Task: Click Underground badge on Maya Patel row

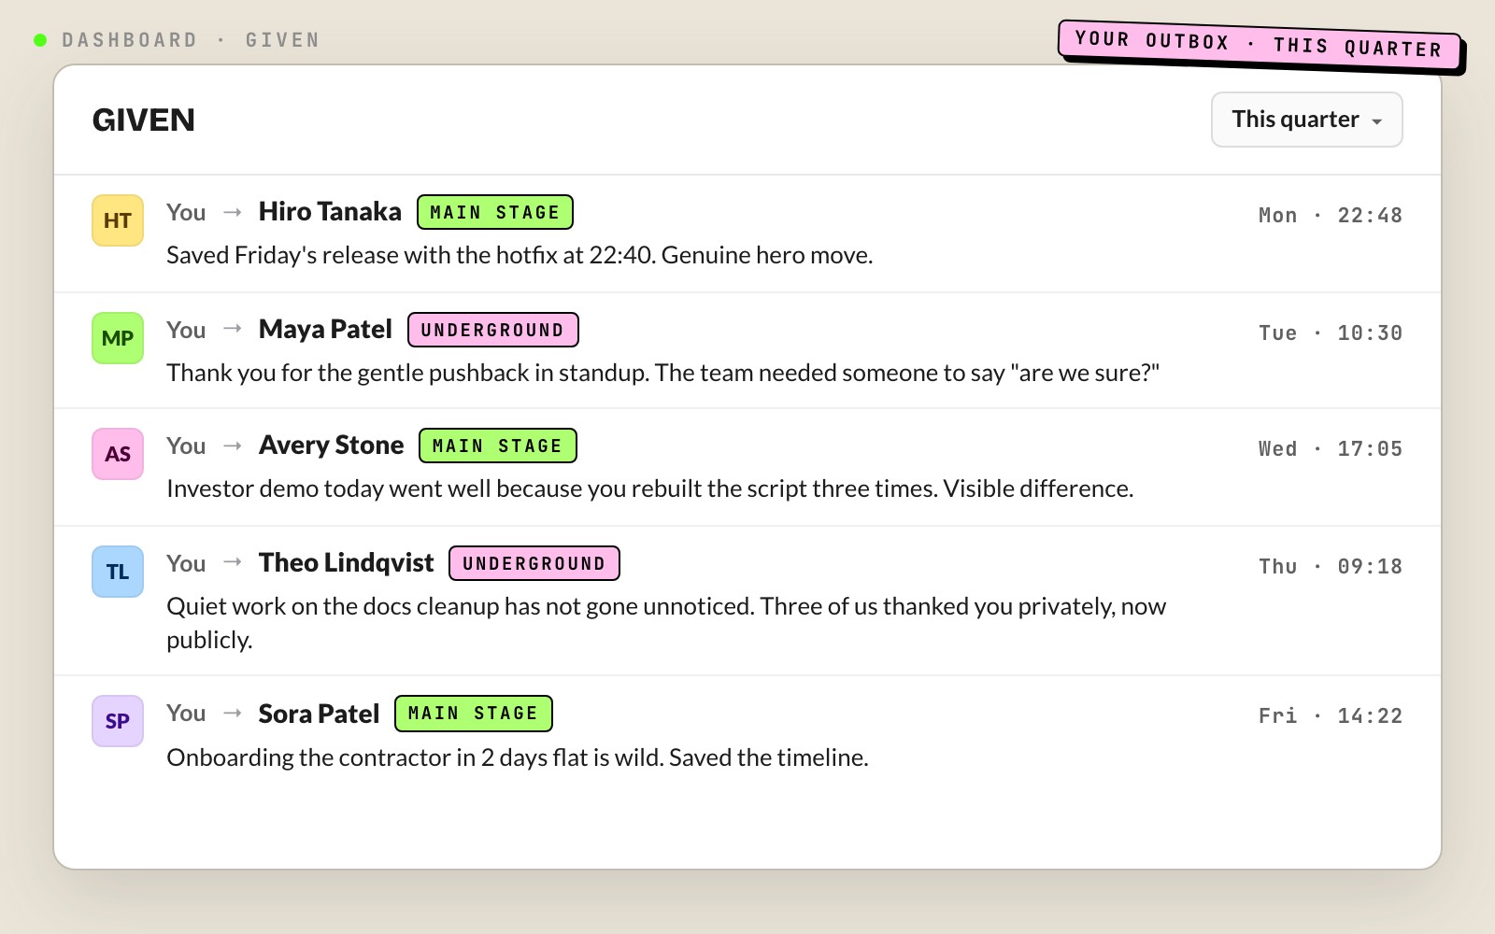Action: (x=493, y=330)
